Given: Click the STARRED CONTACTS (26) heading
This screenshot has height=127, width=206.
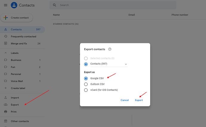Looking at the screenshot, I should [x=66, y=24].
